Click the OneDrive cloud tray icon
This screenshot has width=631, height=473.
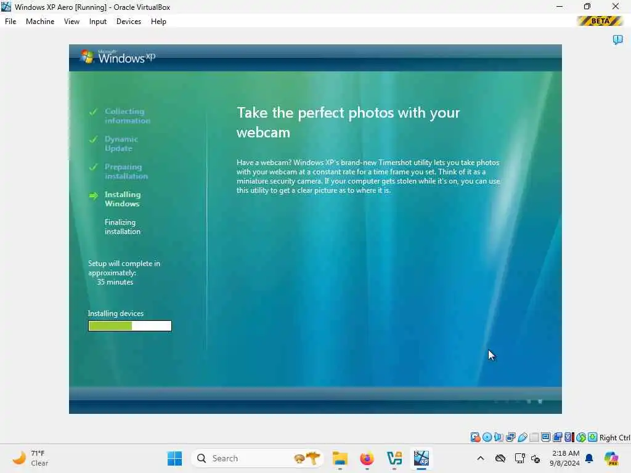[500, 458]
